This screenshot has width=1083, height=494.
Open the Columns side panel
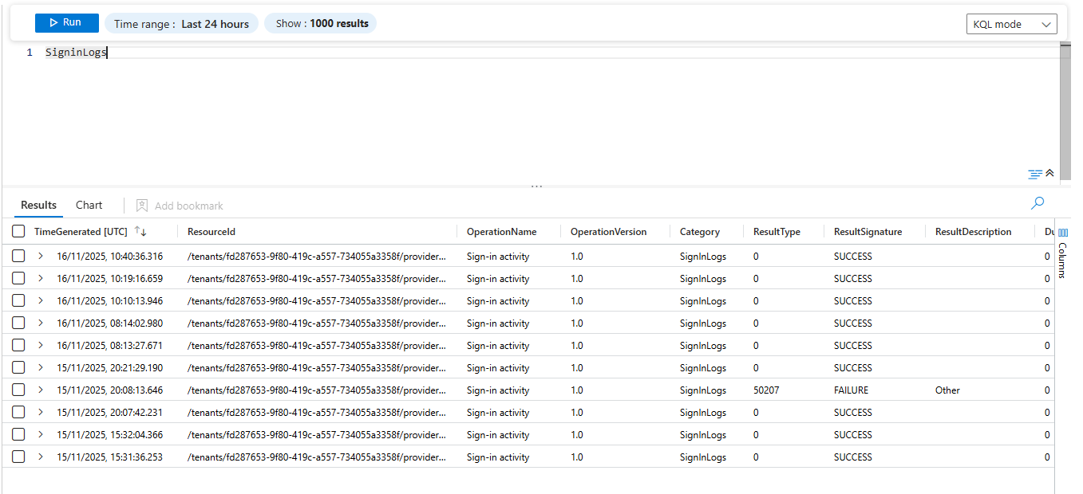[x=1062, y=253]
